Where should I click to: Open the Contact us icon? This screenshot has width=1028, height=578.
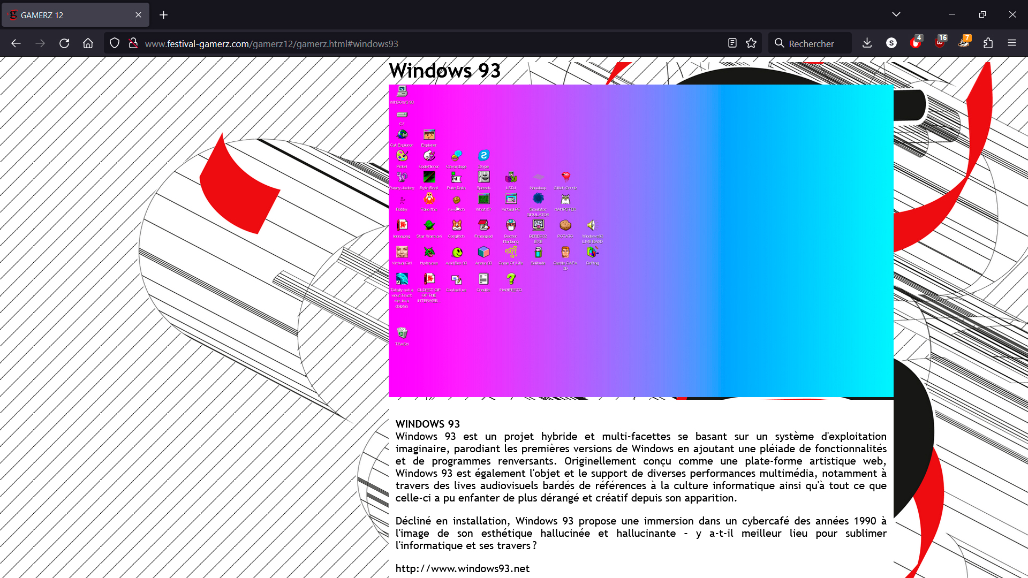457,280
